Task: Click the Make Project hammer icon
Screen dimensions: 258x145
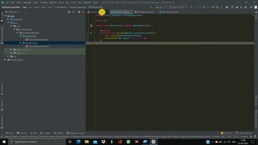Action: click(151, 7)
